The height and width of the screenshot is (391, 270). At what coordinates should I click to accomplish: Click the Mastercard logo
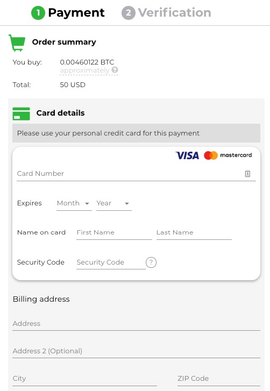coord(228,155)
